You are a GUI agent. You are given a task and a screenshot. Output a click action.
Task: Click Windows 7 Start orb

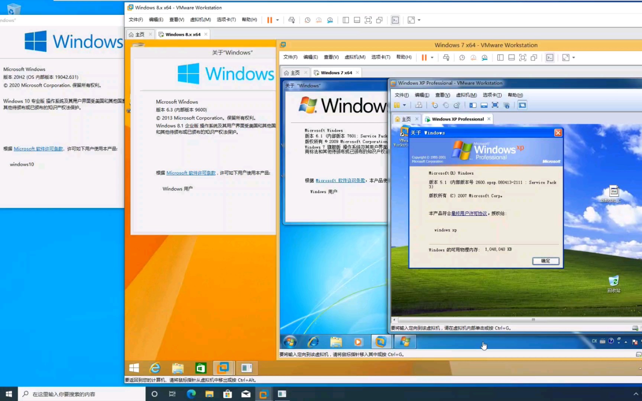(x=290, y=341)
